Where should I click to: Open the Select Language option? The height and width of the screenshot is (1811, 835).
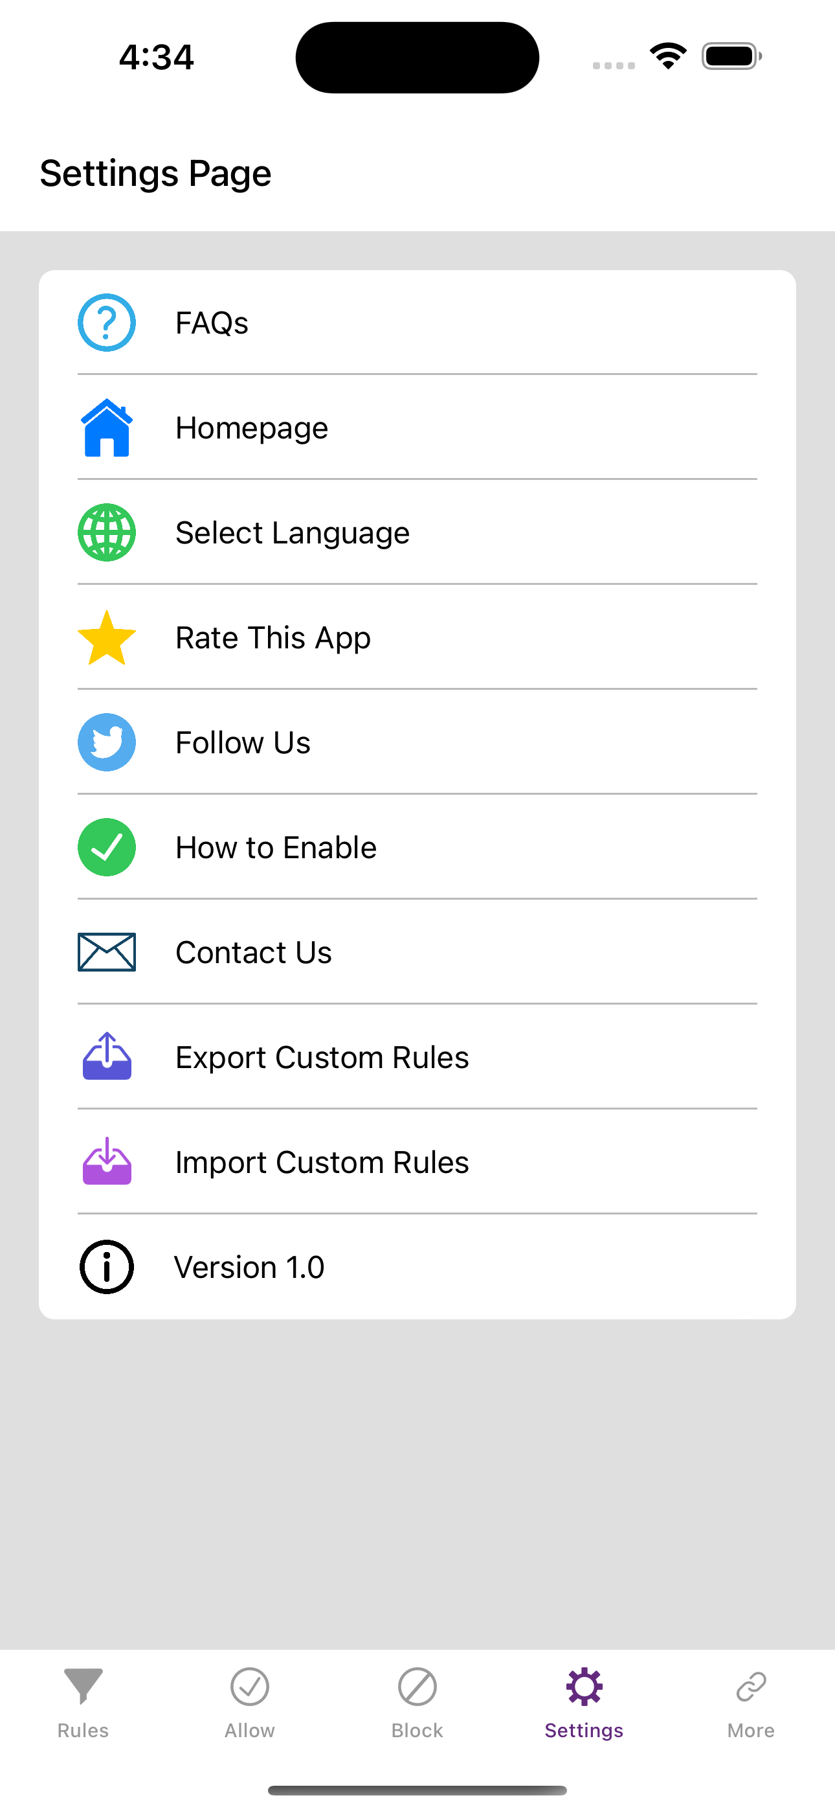click(x=417, y=532)
